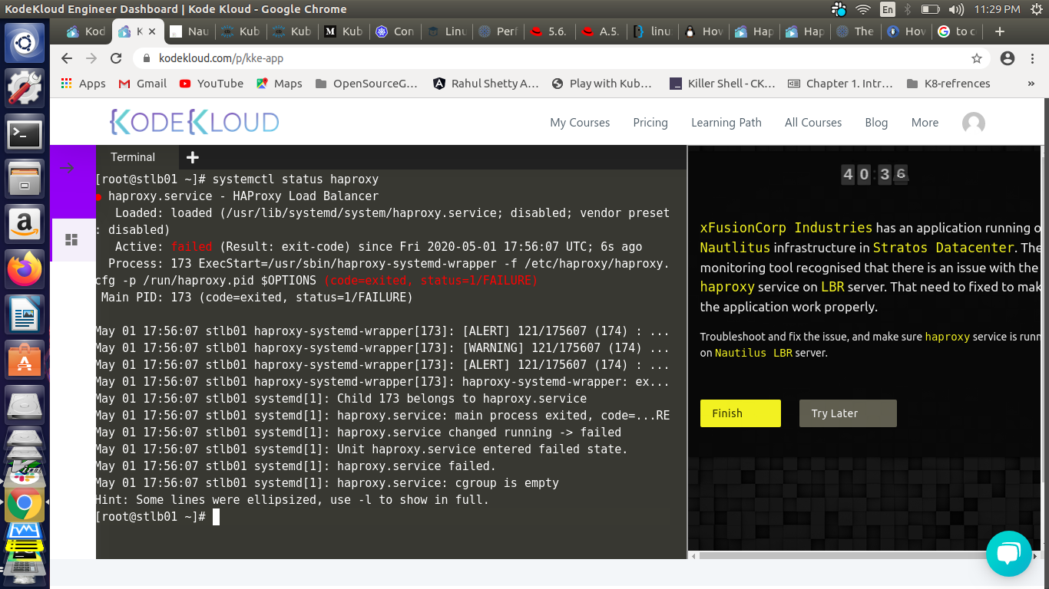Open the chat support bubble
This screenshot has height=589, width=1049.
(1008, 553)
